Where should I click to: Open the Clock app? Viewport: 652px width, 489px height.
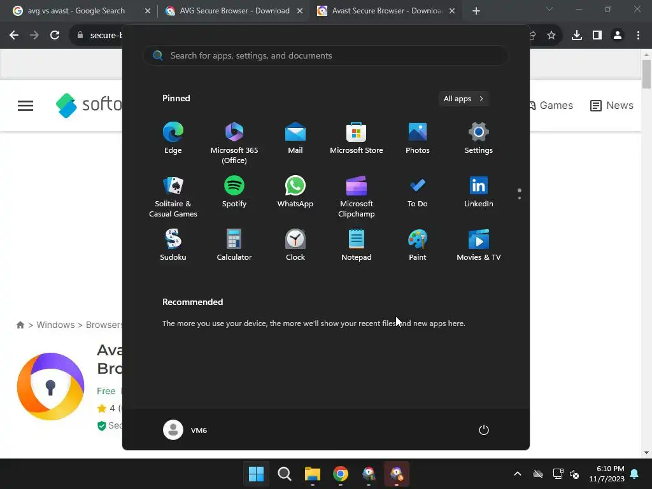coord(295,245)
